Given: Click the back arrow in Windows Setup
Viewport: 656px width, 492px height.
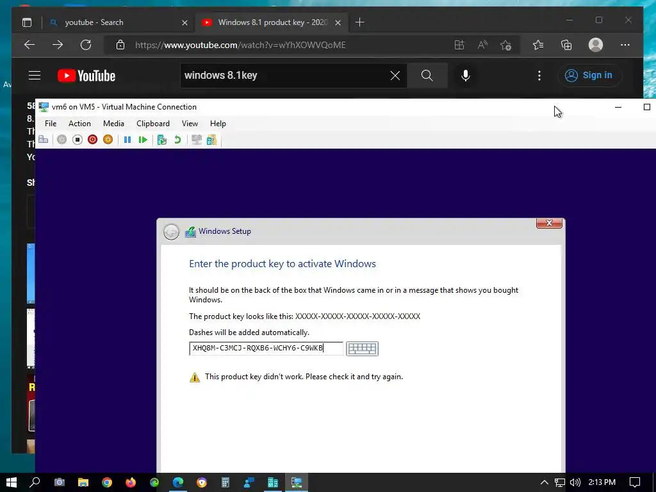Looking at the screenshot, I should point(171,232).
